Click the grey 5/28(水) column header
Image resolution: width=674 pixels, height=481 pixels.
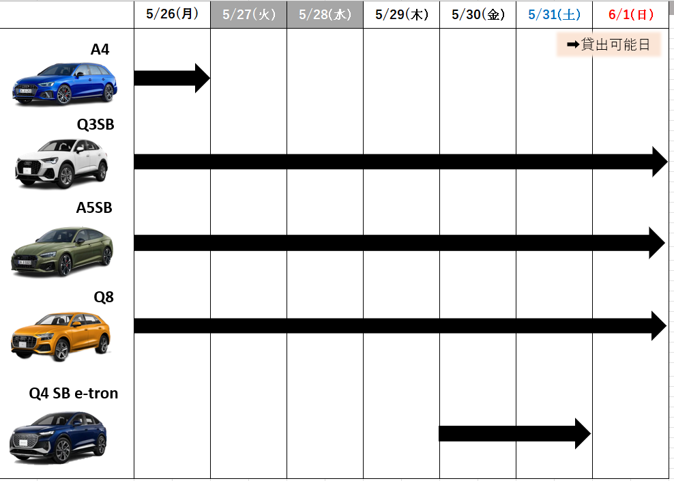point(325,14)
